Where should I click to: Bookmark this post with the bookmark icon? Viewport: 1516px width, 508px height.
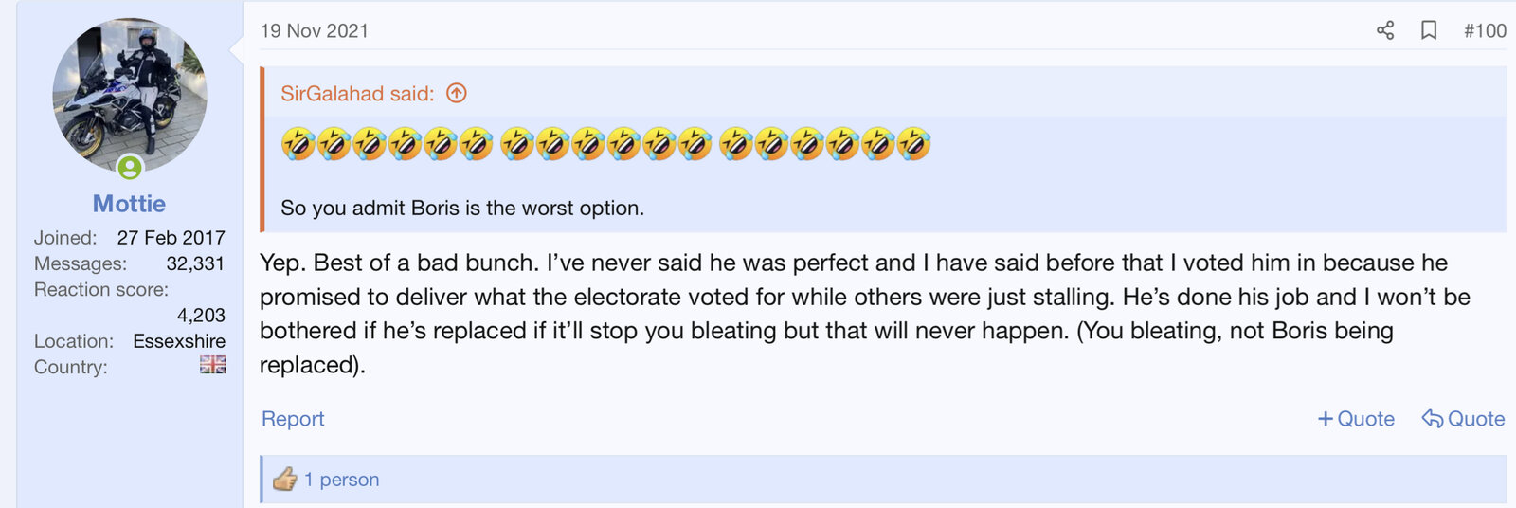point(1429,30)
